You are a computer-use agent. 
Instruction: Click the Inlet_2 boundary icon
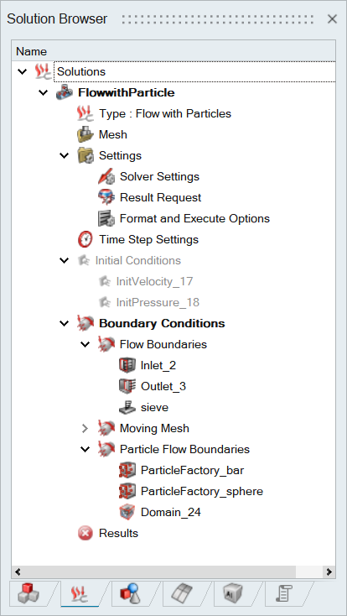[127, 365]
